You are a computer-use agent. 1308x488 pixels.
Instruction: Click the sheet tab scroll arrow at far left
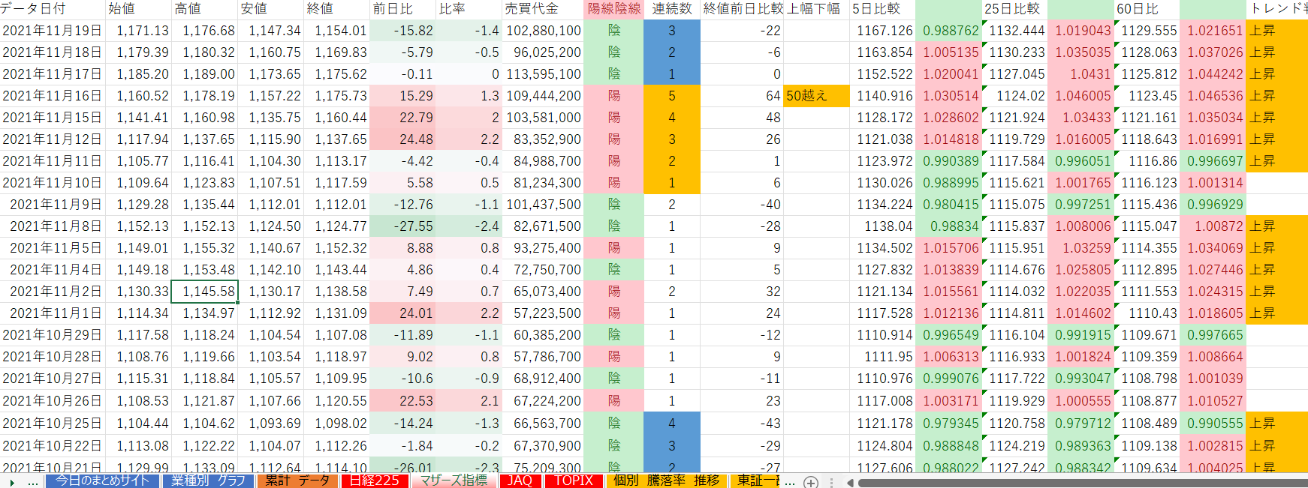click(x=12, y=482)
